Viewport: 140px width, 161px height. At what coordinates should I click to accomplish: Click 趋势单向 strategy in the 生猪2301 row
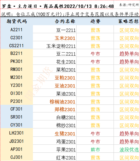[x=129, y=134]
